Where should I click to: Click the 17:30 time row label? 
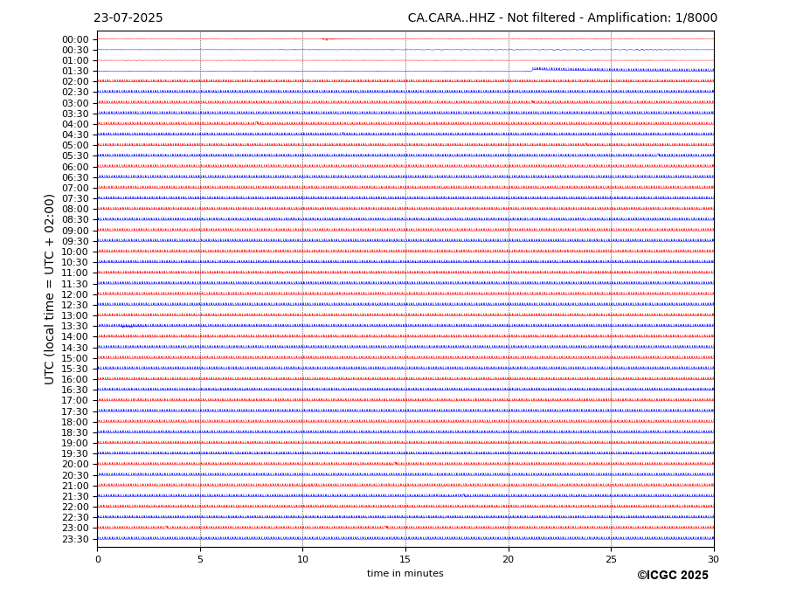pyautogui.click(x=75, y=411)
